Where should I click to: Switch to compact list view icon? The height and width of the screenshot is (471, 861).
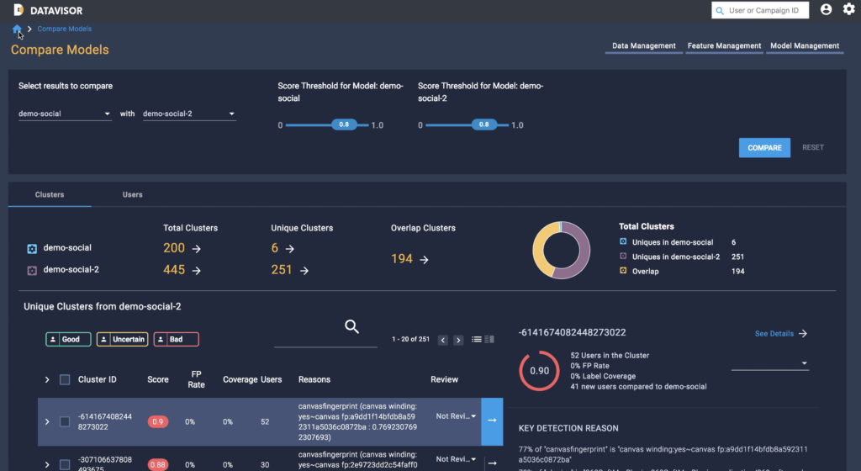pyautogui.click(x=477, y=339)
